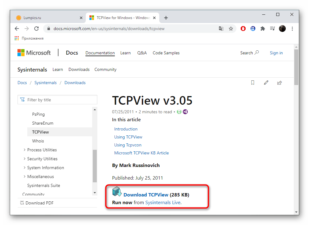Click the padlock site info icon
The image size is (309, 225).
point(49,29)
